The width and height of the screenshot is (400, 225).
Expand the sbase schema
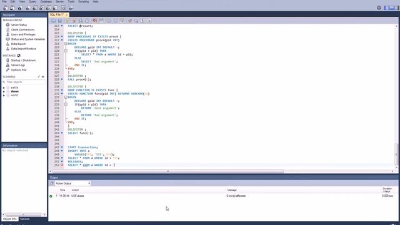[x=4, y=91]
